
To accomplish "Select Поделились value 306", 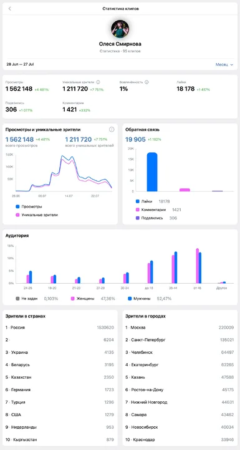I will pos(11,109).
